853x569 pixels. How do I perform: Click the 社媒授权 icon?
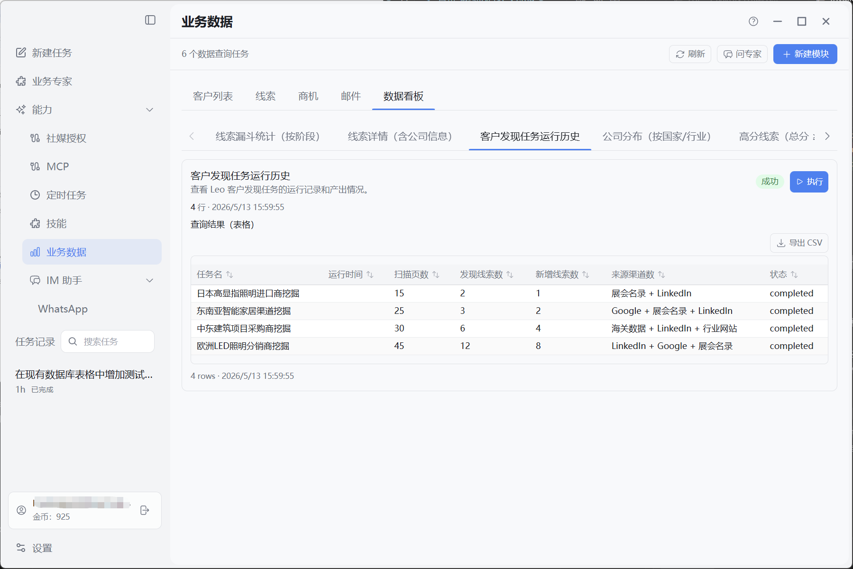(x=35, y=138)
